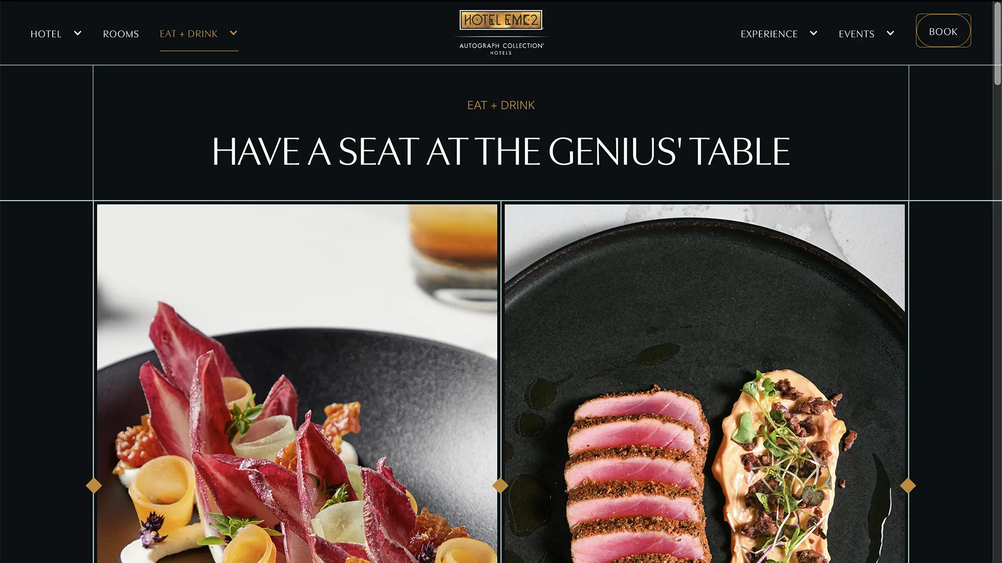
Task: Expand the Experience menu chevron
Action: pos(814,33)
